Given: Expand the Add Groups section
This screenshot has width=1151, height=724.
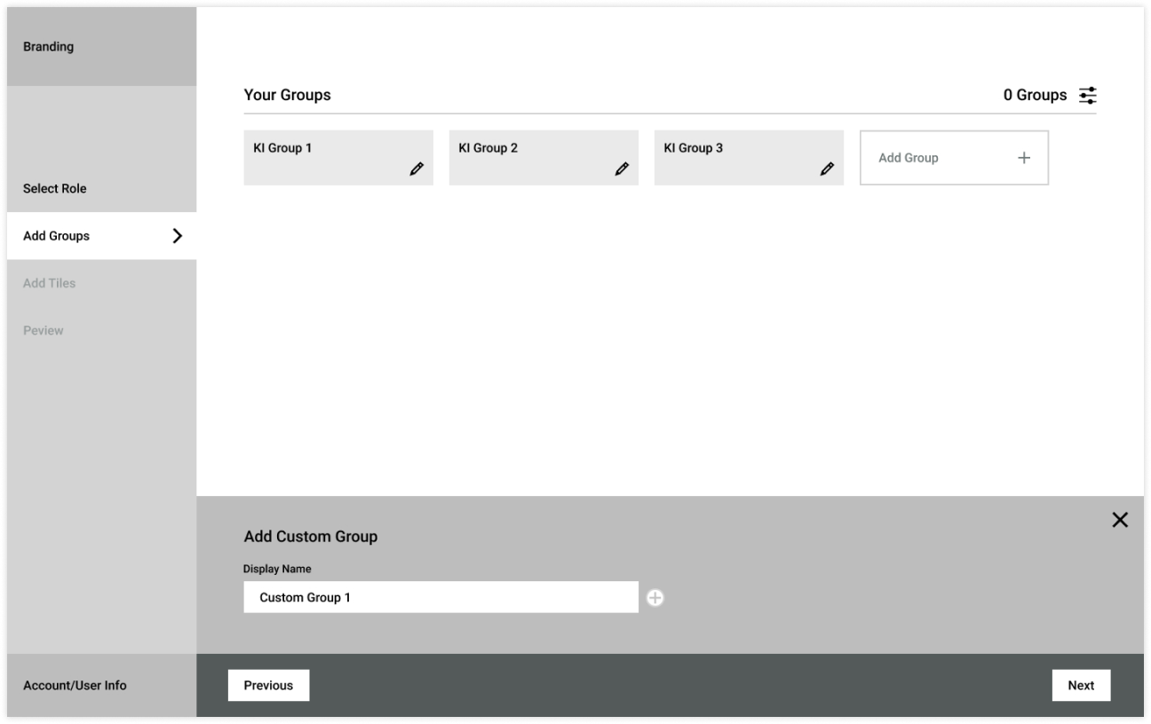Looking at the screenshot, I should tap(59, 236).
